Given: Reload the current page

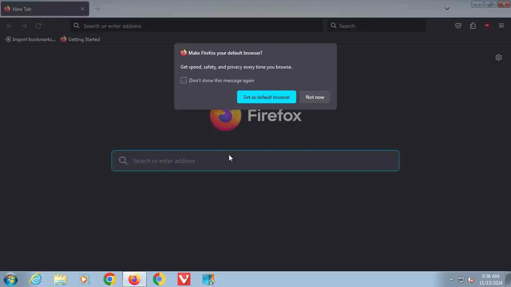Looking at the screenshot, I should pos(38,26).
